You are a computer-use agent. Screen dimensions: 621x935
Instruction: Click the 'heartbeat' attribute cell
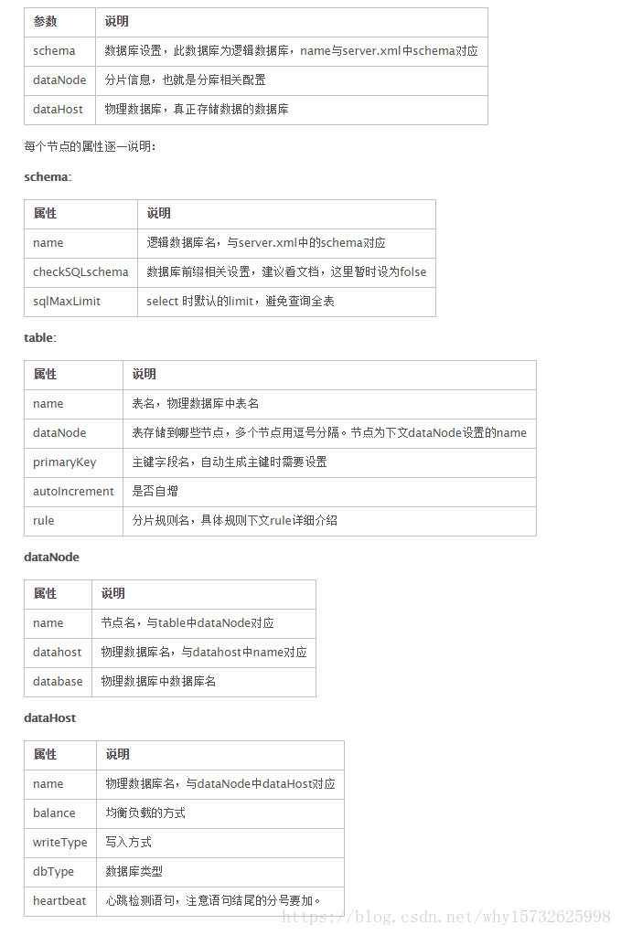60,901
